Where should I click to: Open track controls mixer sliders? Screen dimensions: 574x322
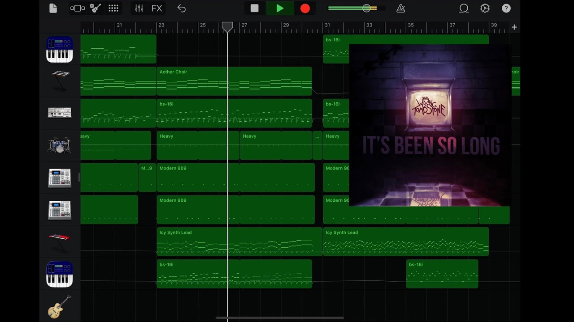point(139,8)
